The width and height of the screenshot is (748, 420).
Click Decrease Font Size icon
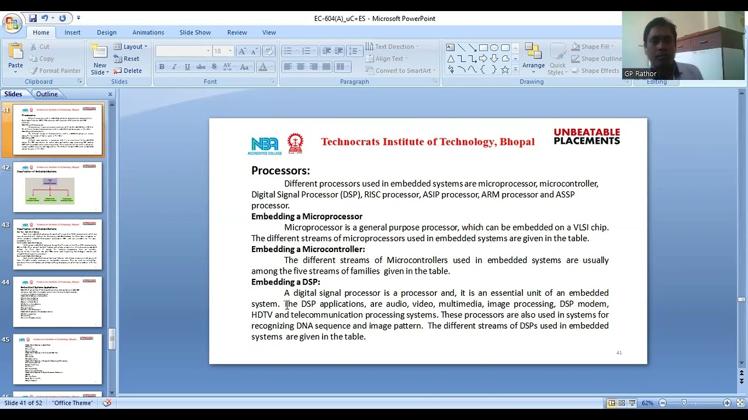click(x=255, y=51)
